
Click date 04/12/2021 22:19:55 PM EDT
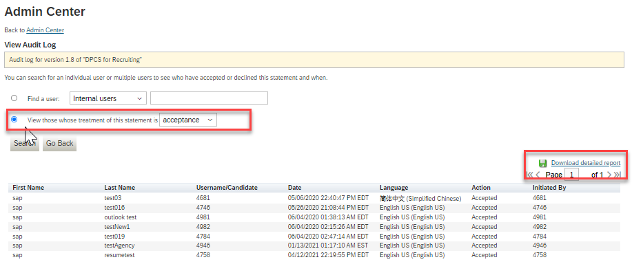coord(328,255)
